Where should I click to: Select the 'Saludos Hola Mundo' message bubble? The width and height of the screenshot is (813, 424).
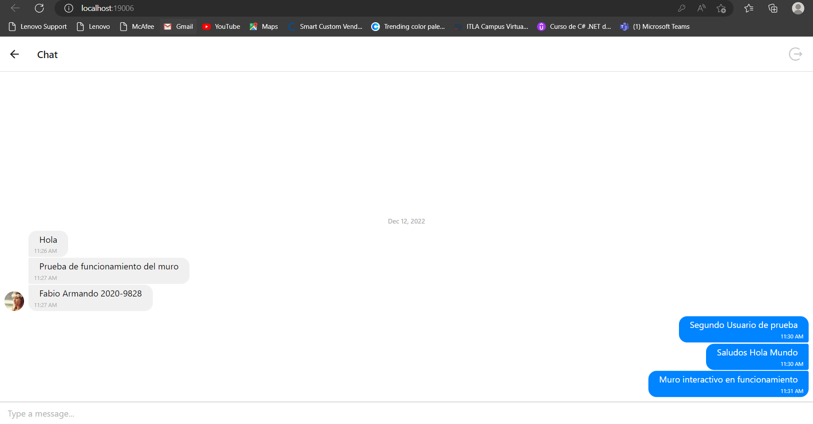click(x=757, y=356)
